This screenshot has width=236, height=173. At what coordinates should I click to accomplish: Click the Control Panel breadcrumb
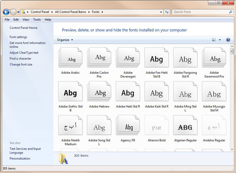tap(40, 12)
